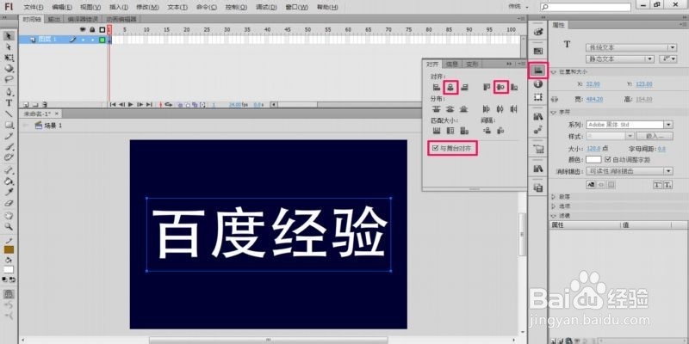Select the Bone tool
This screenshot has height=344, width=689.
pyautogui.click(x=9, y=169)
